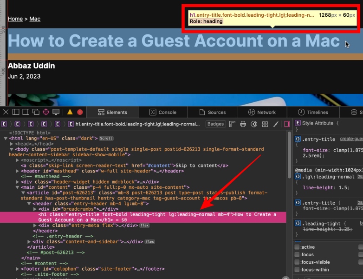Screen dimensions: 363x279
Task: Enable paint flashing brush icon
Action: click(276, 124)
